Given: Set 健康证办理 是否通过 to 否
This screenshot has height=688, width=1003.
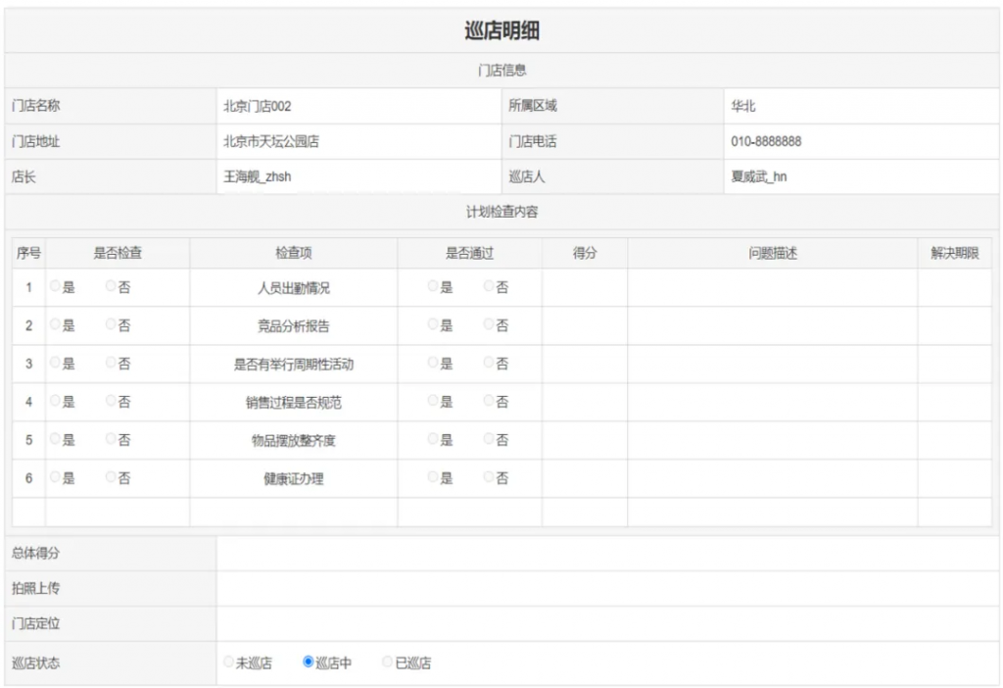Looking at the screenshot, I should (489, 478).
